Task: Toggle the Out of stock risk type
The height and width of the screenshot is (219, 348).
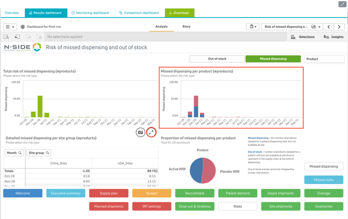Action: pos(217,59)
